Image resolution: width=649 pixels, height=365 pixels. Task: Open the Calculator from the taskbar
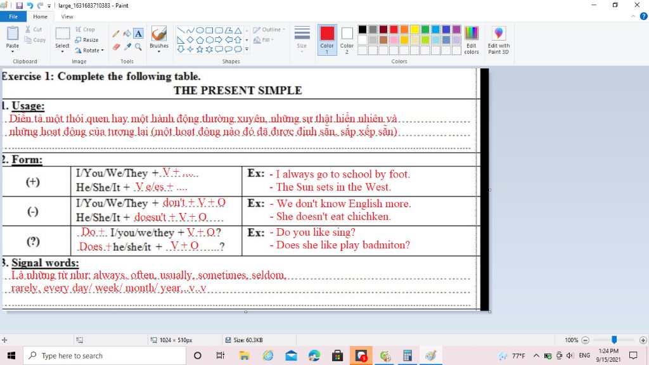tap(408, 355)
